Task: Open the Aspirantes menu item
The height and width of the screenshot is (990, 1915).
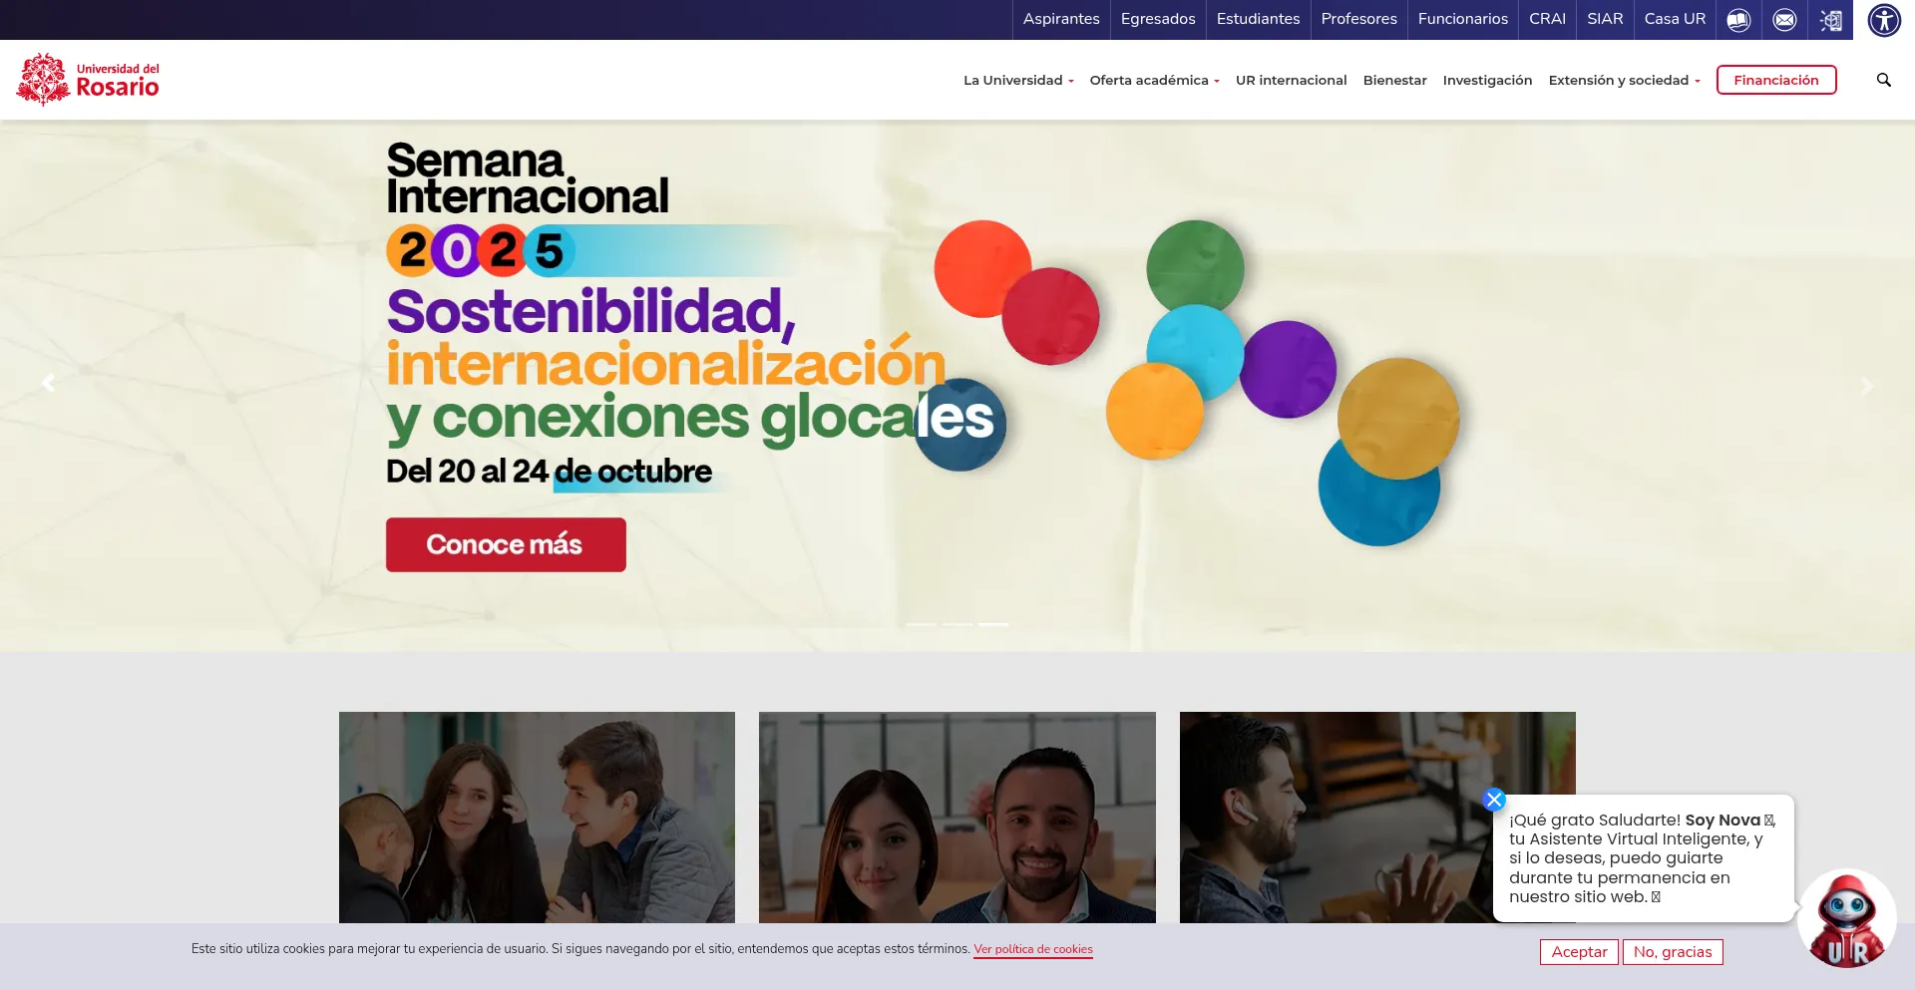Action: (1061, 19)
